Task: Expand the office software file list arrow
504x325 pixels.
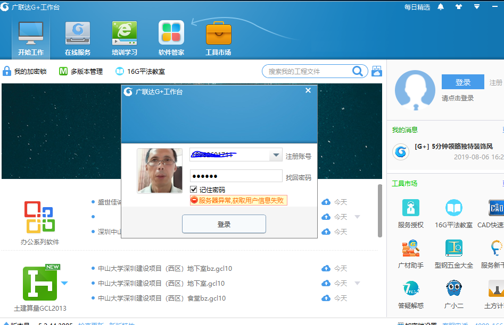Action: pos(357,217)
